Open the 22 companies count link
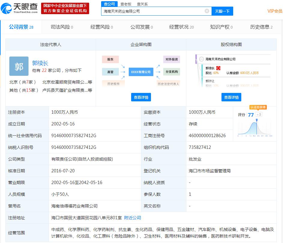This screenshot has height=243, width=283. point(44,70)
